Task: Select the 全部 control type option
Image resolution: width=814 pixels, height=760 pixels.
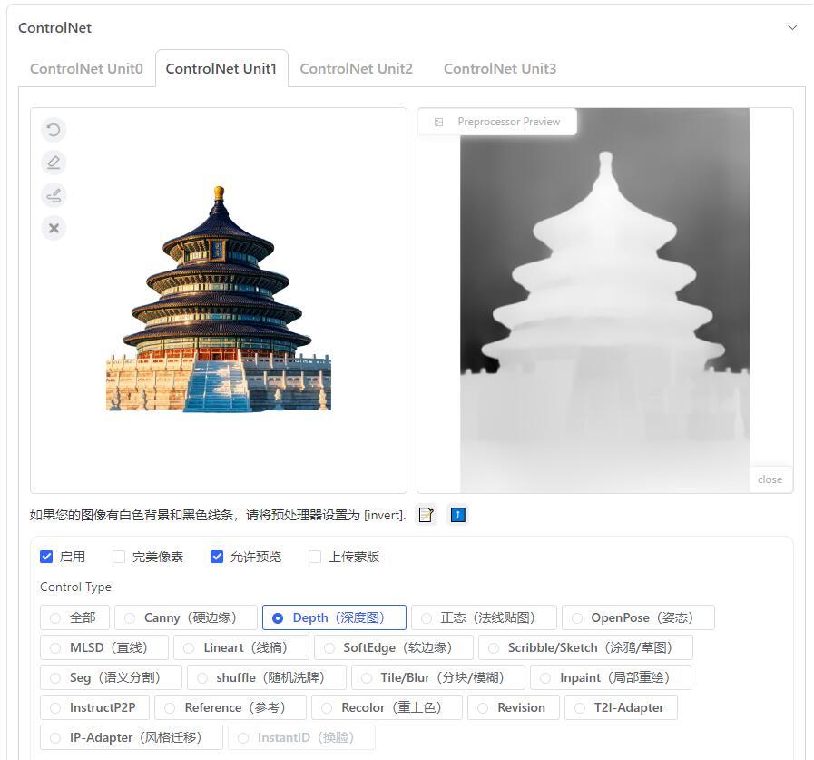Action: (x=54, y=617)
